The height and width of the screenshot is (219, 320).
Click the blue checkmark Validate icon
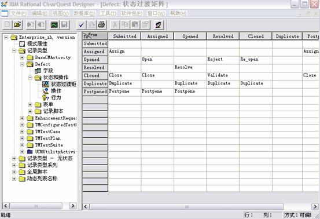tap(81, 25)
